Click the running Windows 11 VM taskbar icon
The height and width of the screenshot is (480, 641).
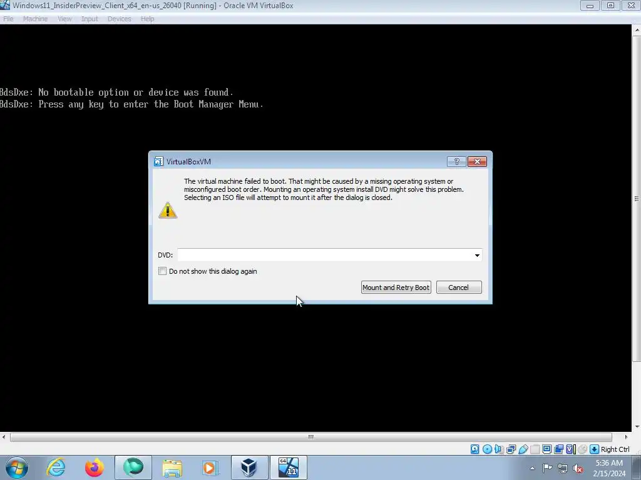pyautogui.click(x=288, y=467)
